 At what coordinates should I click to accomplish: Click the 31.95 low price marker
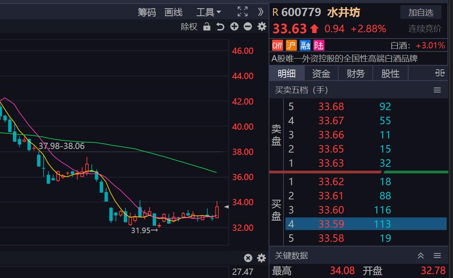(x=144, y=230)
